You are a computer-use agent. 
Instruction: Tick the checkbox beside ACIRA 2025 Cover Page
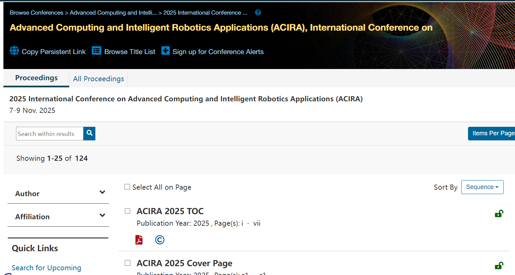coord(128,263)
